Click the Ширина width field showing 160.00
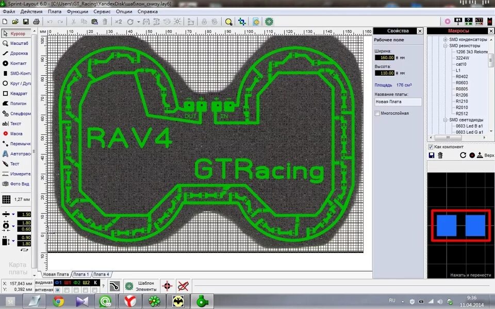Image resolution: width=495 pixels, height=309 pixels. point(385,58)
